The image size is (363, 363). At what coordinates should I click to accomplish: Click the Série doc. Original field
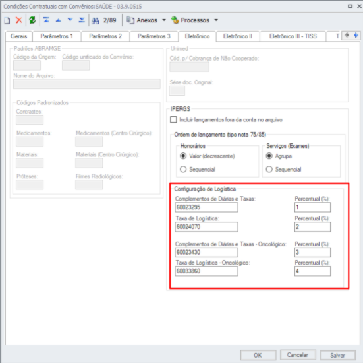click(177, 90)
